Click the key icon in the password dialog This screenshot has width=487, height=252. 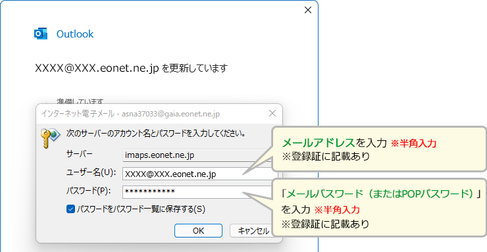click(50, 138)
